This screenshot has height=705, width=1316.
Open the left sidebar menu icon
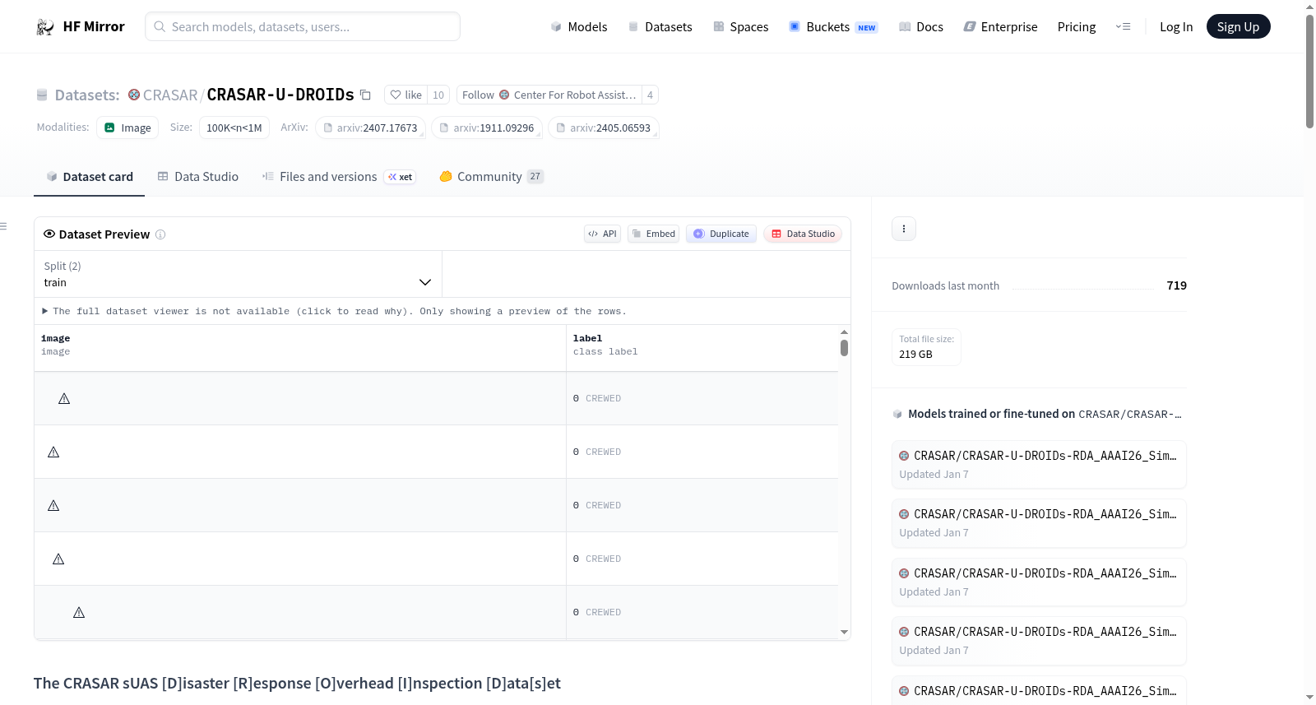click(4, 226)
